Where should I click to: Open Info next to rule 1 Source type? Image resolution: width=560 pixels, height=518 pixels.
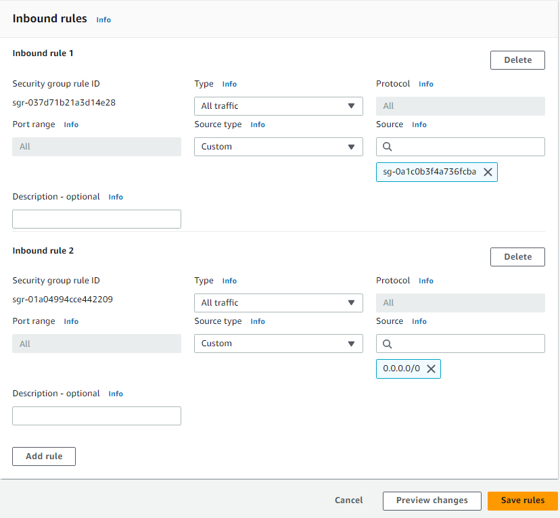[257, 124]
